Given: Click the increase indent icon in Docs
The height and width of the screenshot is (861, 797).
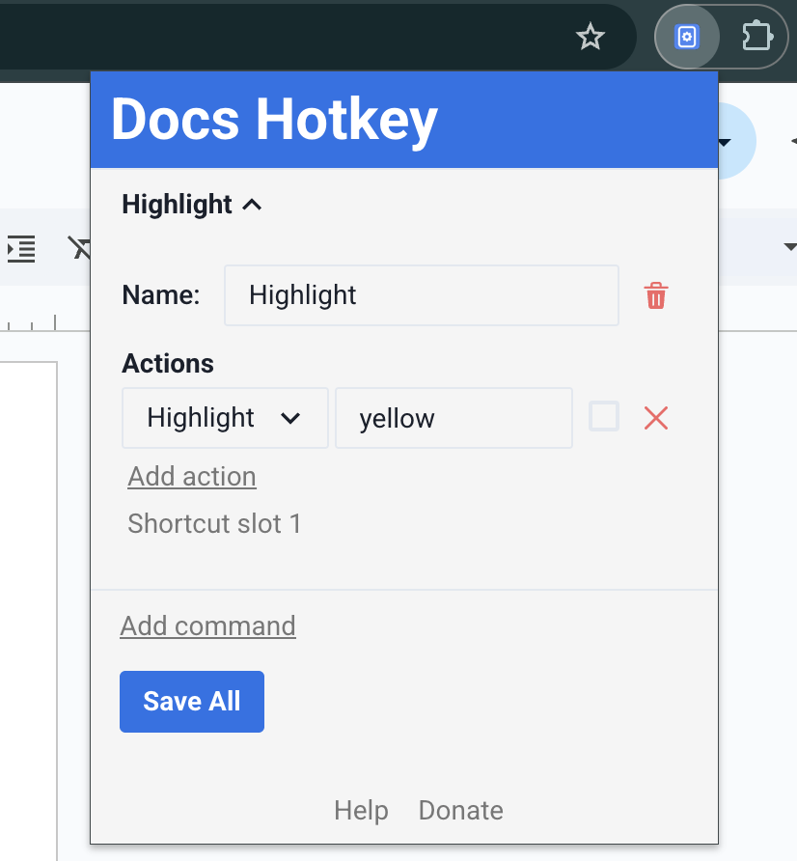Looking at the screenshot, I should 21,249.
